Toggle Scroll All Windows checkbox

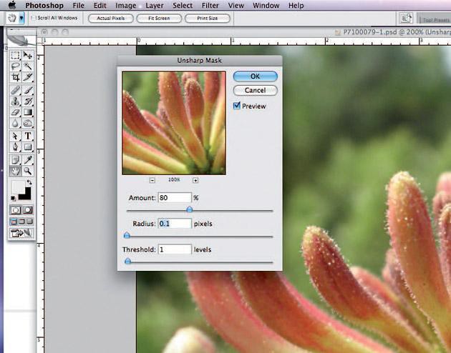[34, 18]
